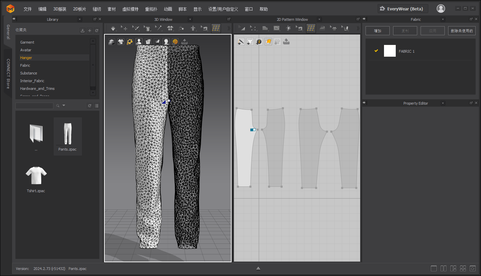
Task: Click the download icon in Library favorites
Action: 83,31
